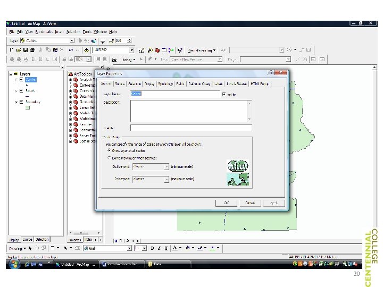This screenshot has height=287, width=383.
Task: Uncheck the Cabins layer visibility checkbox
Action: click(21, 80)
